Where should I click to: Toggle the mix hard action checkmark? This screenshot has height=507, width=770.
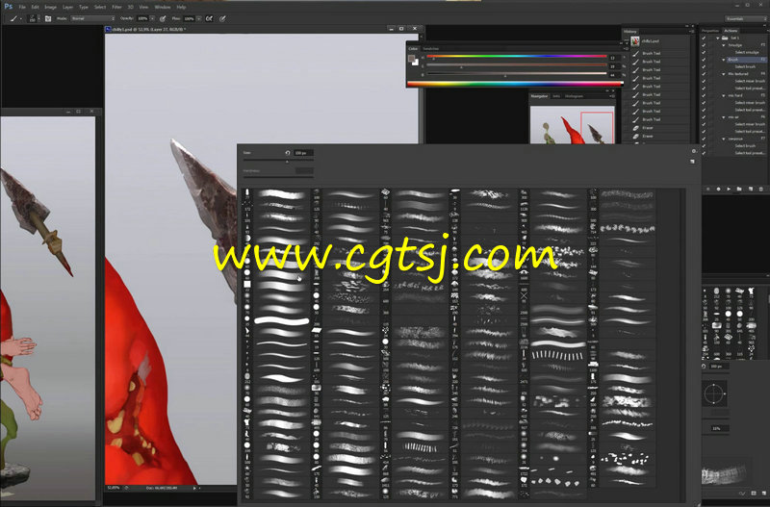coord(704,95)
